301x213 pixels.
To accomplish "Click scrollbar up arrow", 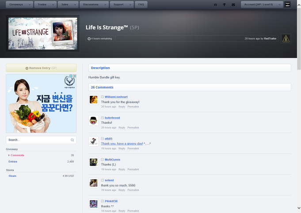I will pyautogui.click(x=299, y=5).
